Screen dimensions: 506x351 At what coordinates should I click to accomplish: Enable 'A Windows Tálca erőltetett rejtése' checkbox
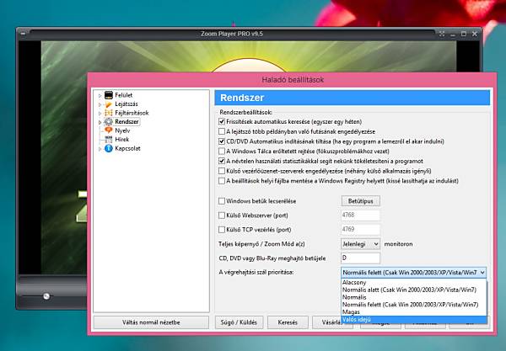coord(222,151)
